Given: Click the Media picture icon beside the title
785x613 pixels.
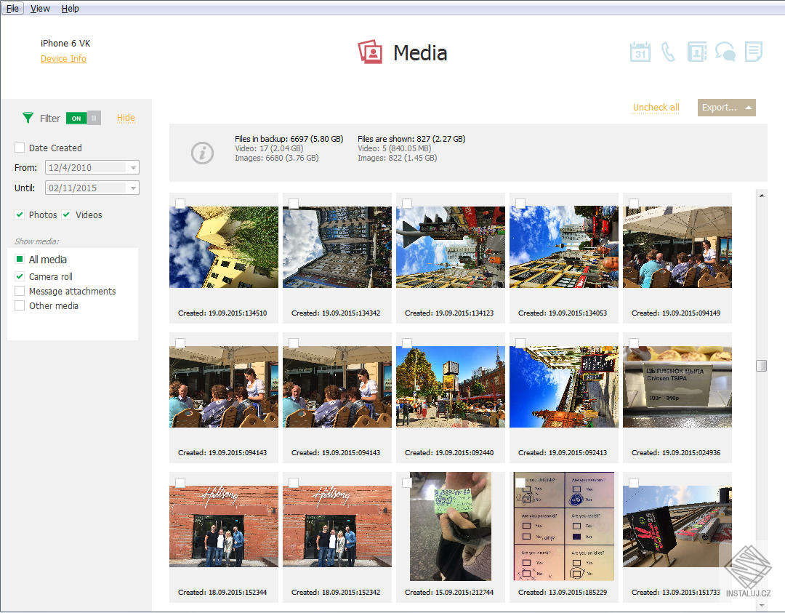Looking at the screenshot, I should pyautogui.click(x=370, y=52).
